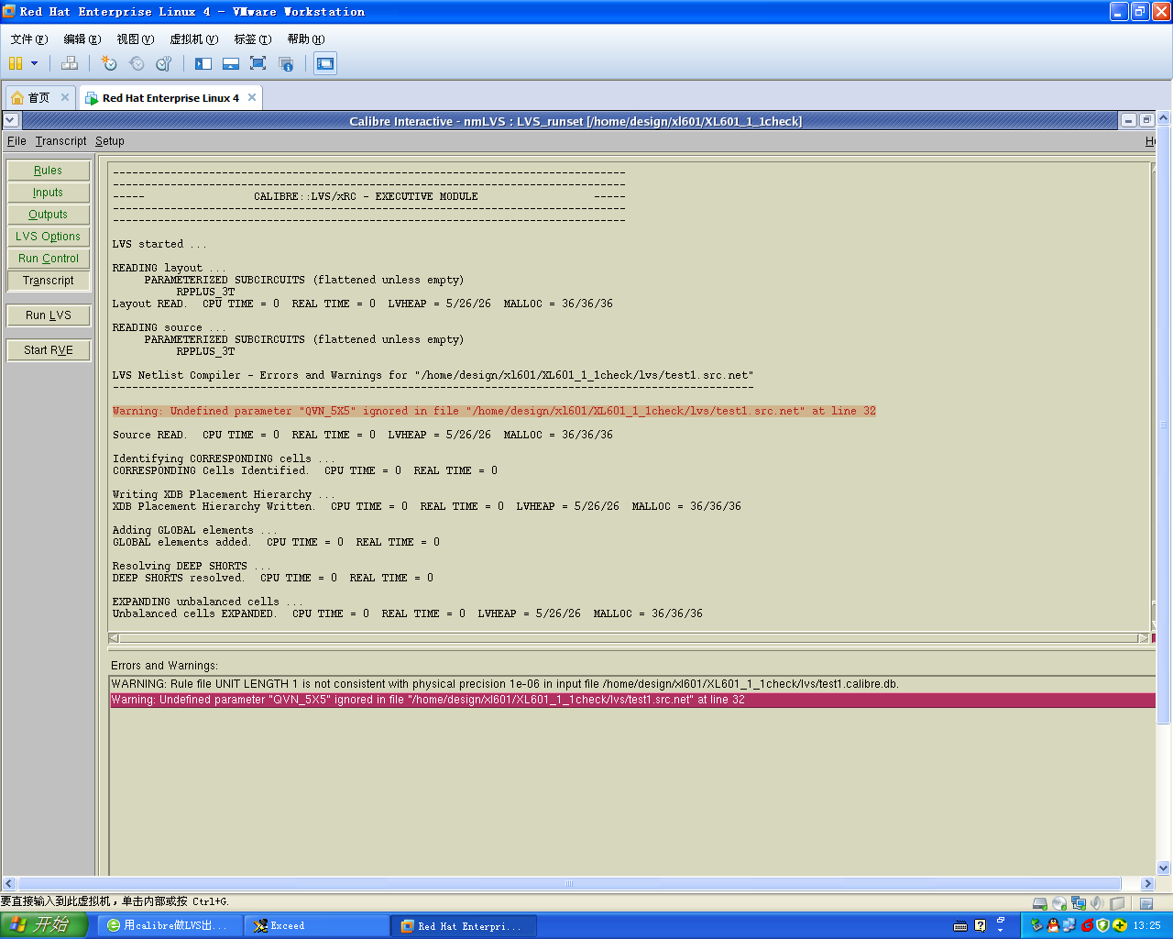Click transcript horizontal scrollbar left arrow
This screenshot has width=1173, height=939.
pyautogui.click(x=114, y=638)
